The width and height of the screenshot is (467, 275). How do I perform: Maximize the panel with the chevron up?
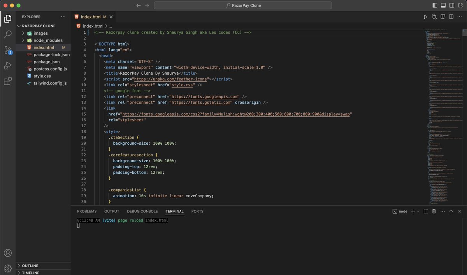451,211
